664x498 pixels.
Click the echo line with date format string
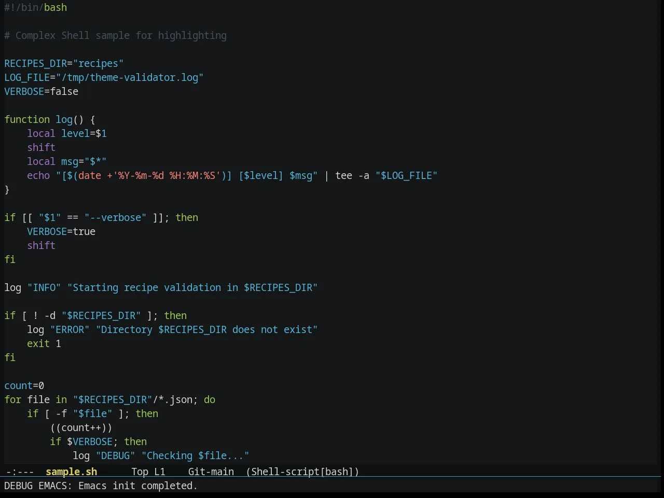[232, 175]
